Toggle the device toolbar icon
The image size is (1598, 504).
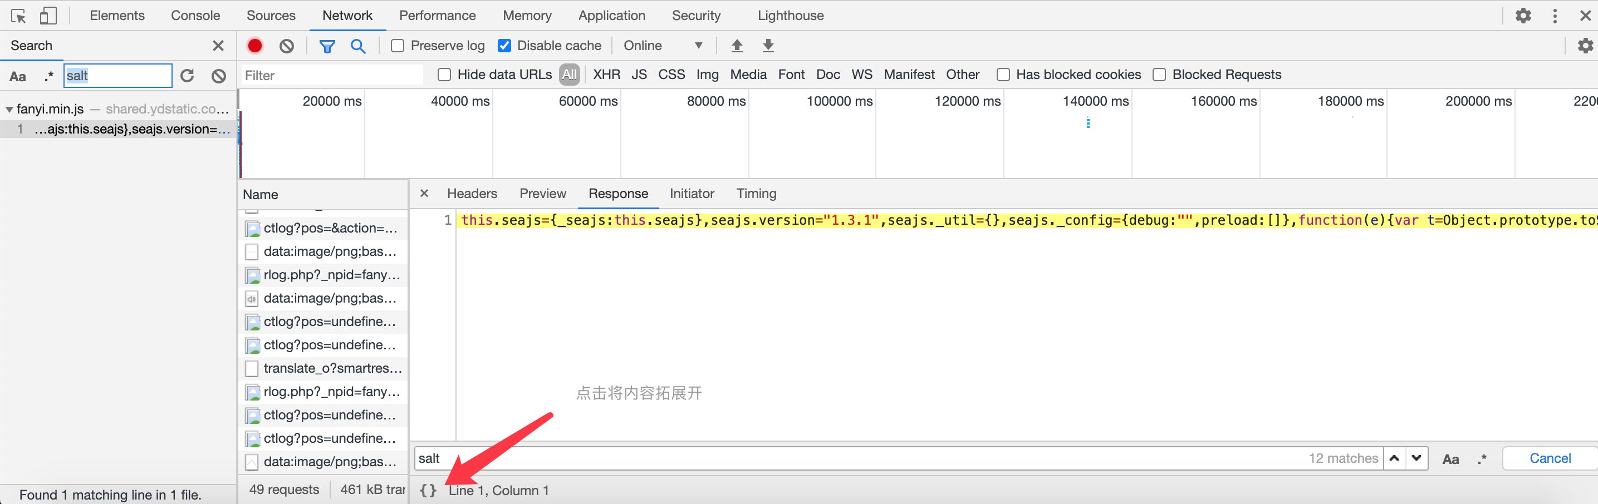coord(48,16)
